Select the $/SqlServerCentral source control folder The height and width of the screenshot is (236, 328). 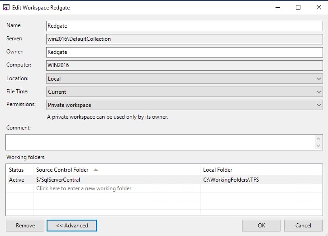[58, 180]
